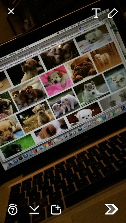Open PowerPoint from the laptop's Dock
Image resolution: width=126 pixels, height=223 pixels.
point(109,115)
